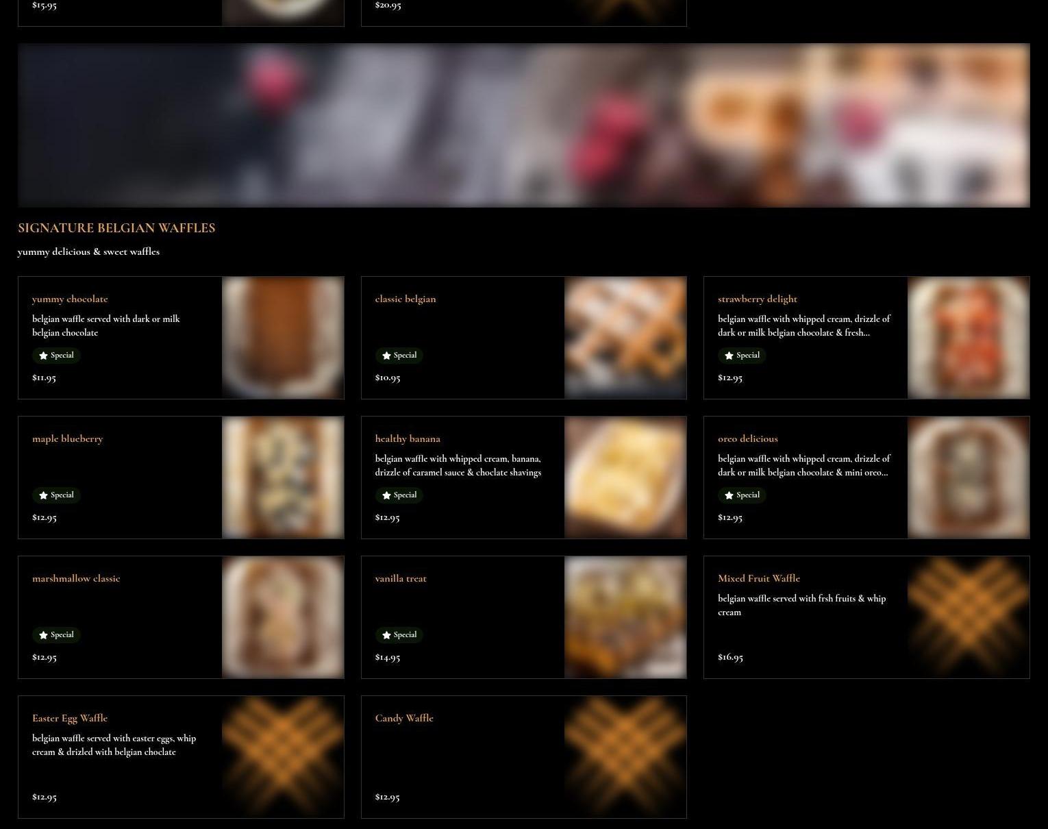The image size is (1048, 829).
Task: Click the vanilla treat waffle photo
Action: (625, 617)
